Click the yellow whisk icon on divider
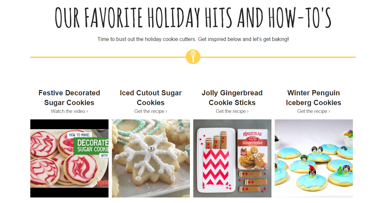The width and height of the screenshot is (379, 203). point(193,57)
